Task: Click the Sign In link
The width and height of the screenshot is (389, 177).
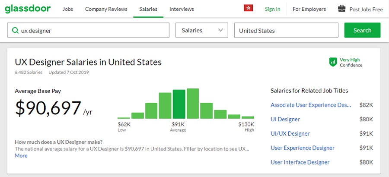Action: coord(272,9)
